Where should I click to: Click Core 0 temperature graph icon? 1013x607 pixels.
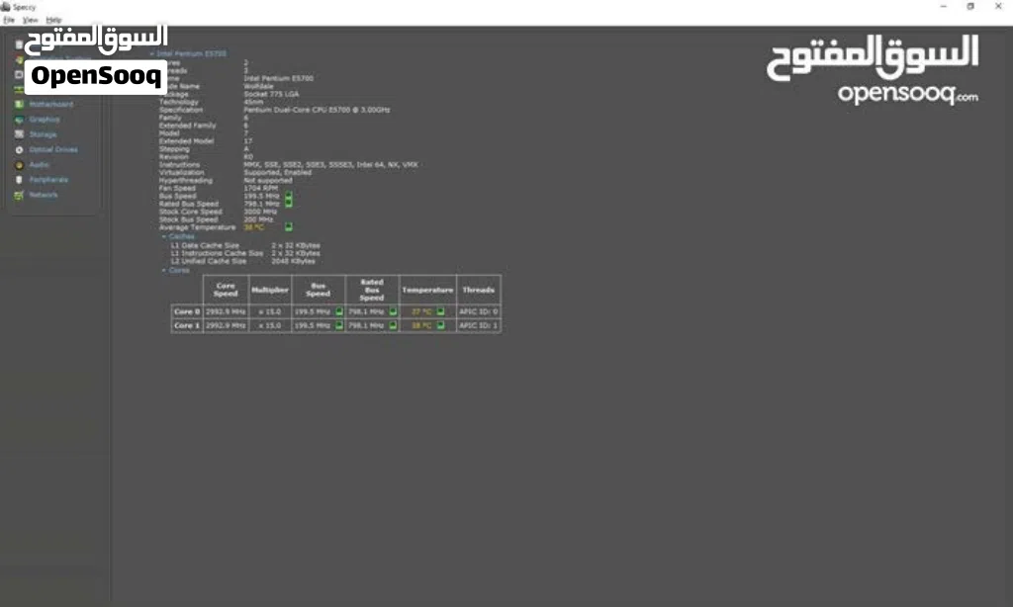tap(440, 311)
